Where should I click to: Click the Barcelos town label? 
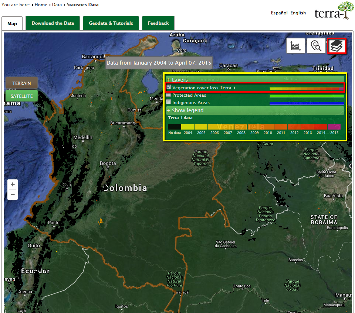(295, 260)
